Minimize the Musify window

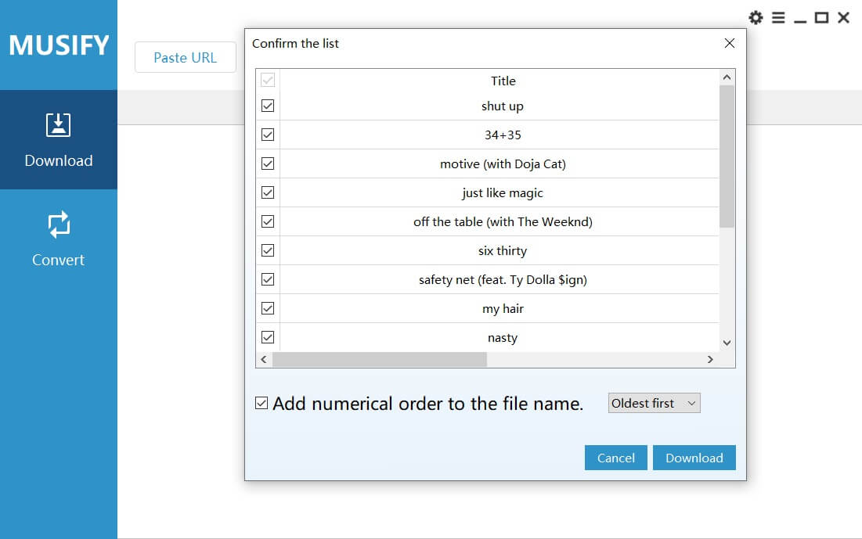click(800, 21)
